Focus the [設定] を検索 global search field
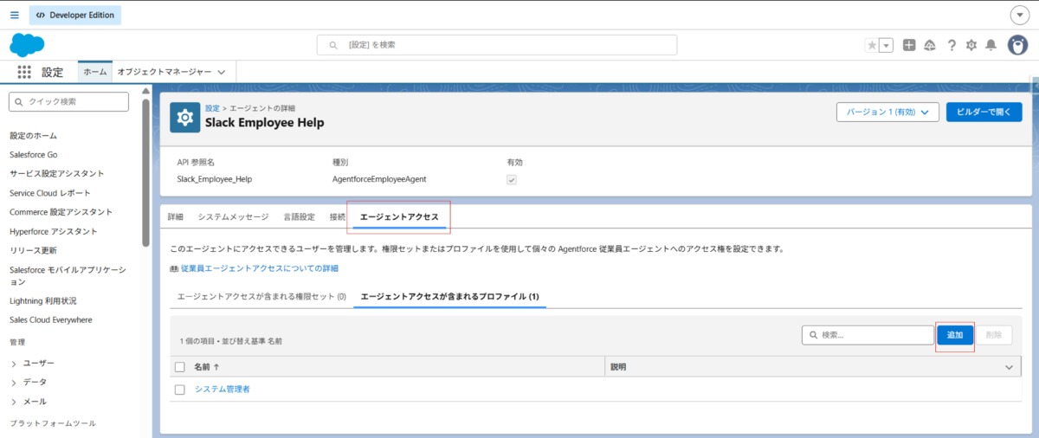1039x438 pixels. (x=497, y=45)
